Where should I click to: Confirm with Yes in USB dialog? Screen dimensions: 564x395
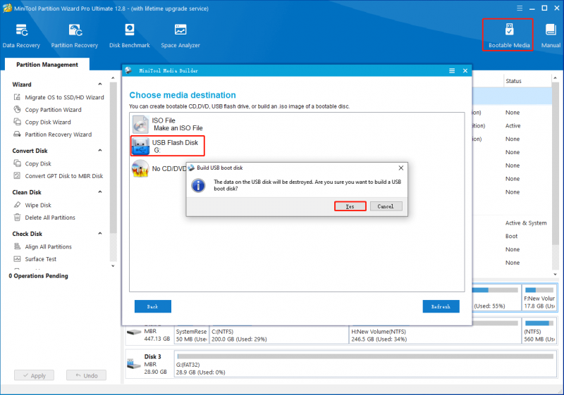click(x=350, y=206)
